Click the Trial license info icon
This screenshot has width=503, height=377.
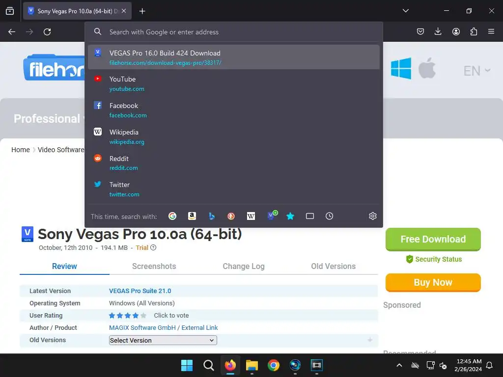click(153, 247)
